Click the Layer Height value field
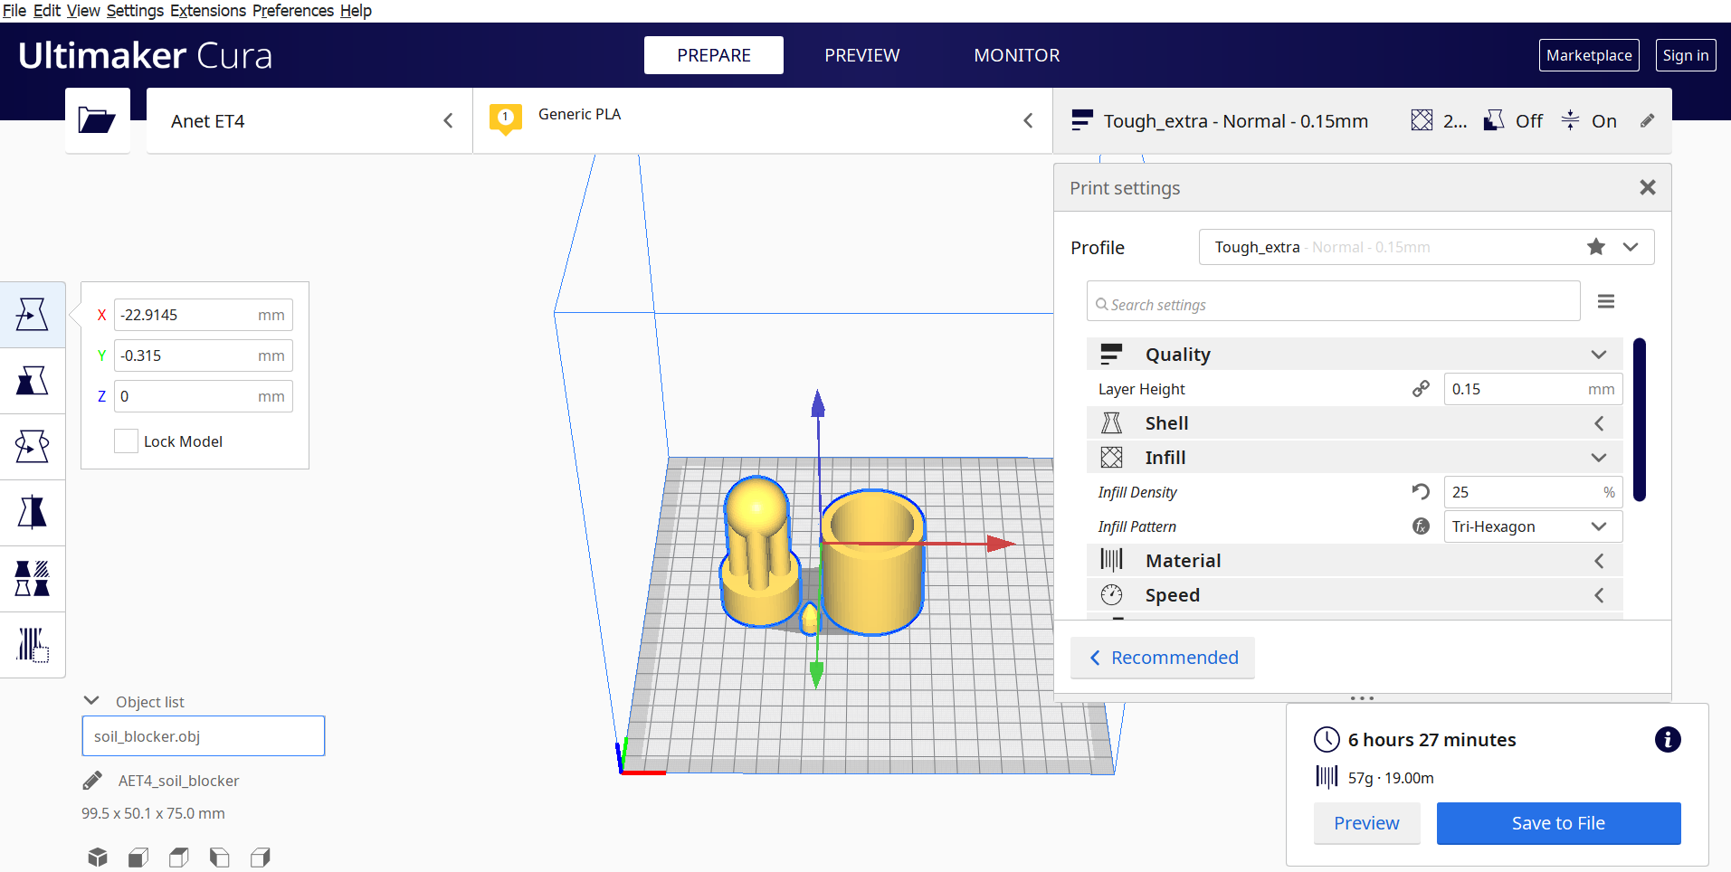The height and width of the screenshot is (872, 1731). point(1533,388)
